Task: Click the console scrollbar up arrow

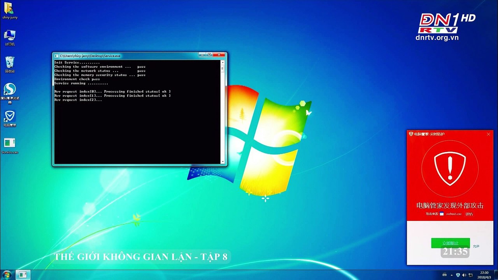Action: [x=223, y=63]
